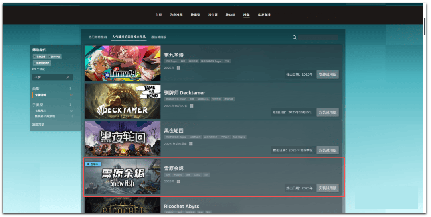This screenshot has width=431, height=217.
Task: Click the Windows icon under 黑夜轮回
Action: (x=191, y=144)
